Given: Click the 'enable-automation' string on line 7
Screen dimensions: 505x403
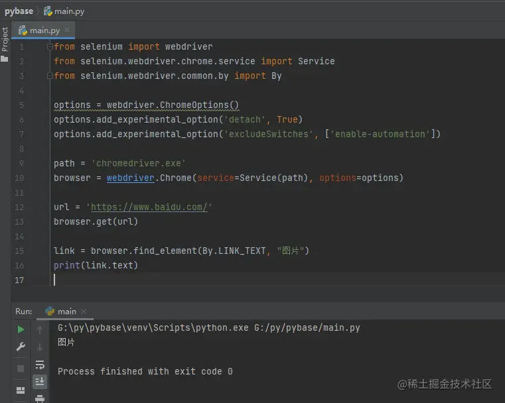Looking at the screenshot, I should pyautogui.click(x=380, y=134).
